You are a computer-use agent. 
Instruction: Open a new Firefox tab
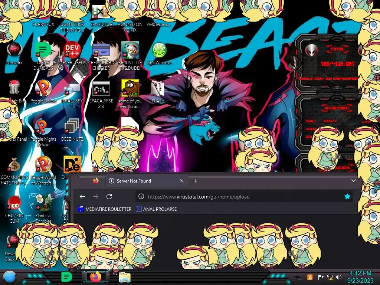196,181
